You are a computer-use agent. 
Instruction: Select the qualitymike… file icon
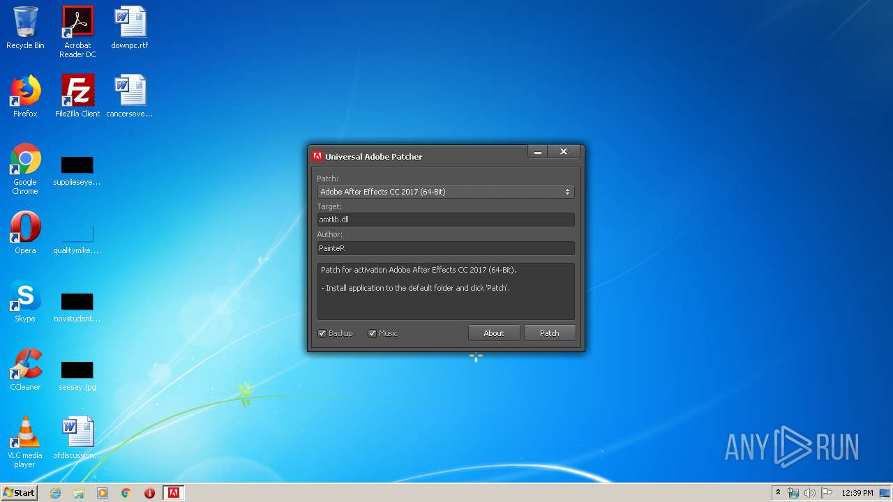[77, 239]
